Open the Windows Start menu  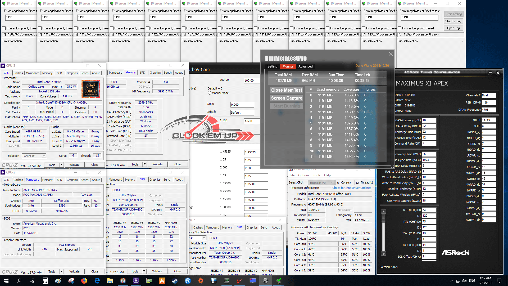(x=6, y=281)
